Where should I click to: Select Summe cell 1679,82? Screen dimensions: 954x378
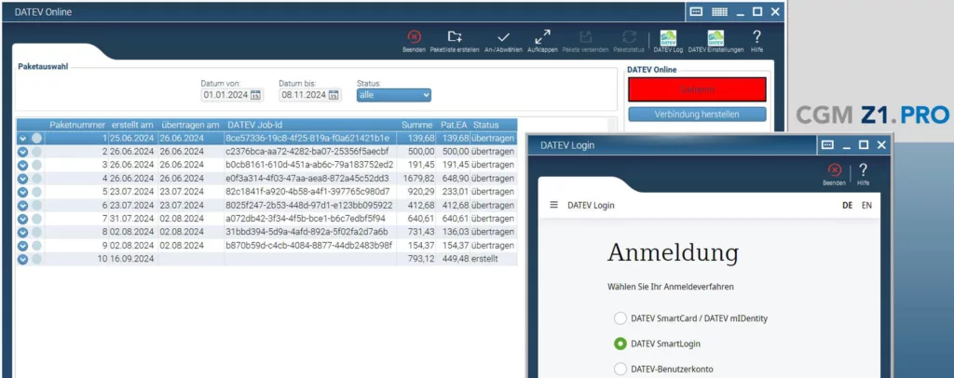click(418, 178)
